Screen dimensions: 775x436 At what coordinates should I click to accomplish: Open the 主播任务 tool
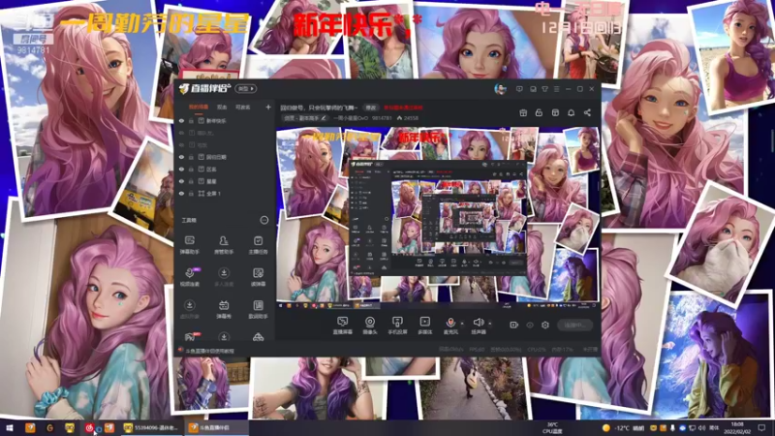[x=258, y=244]
